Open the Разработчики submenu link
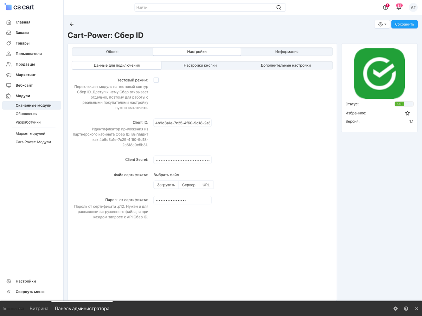 pyautogui.click(x=28, y=122)
